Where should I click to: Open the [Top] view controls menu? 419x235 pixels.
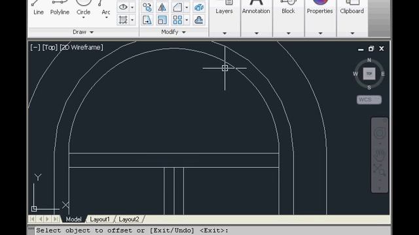pyautogui.click(x=50, y=48)
